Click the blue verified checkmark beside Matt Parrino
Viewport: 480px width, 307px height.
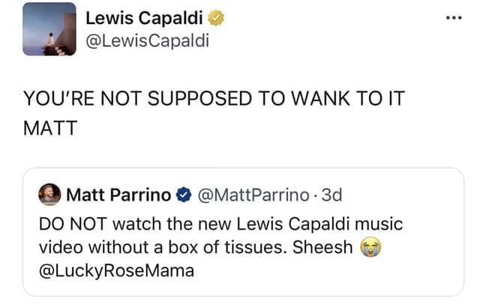tap(184, 195)
